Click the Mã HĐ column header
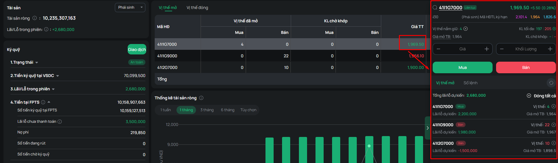 tap(163, 27)
